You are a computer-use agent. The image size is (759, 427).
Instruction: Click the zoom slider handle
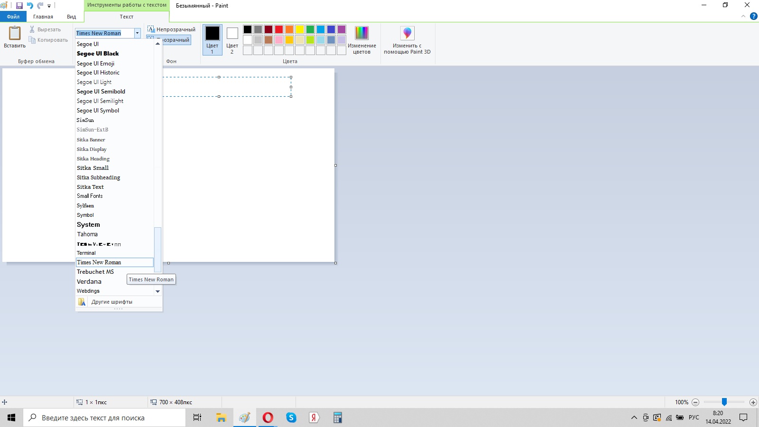coord(724,402)
